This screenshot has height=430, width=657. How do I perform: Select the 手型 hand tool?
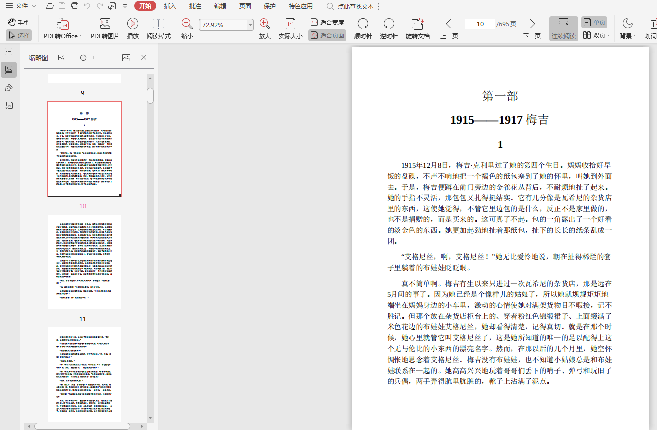19,22
